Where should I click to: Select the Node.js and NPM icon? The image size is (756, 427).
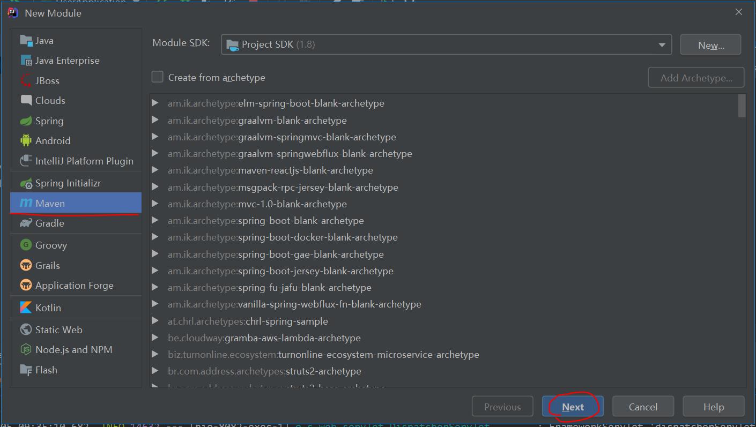pos(26,350)
